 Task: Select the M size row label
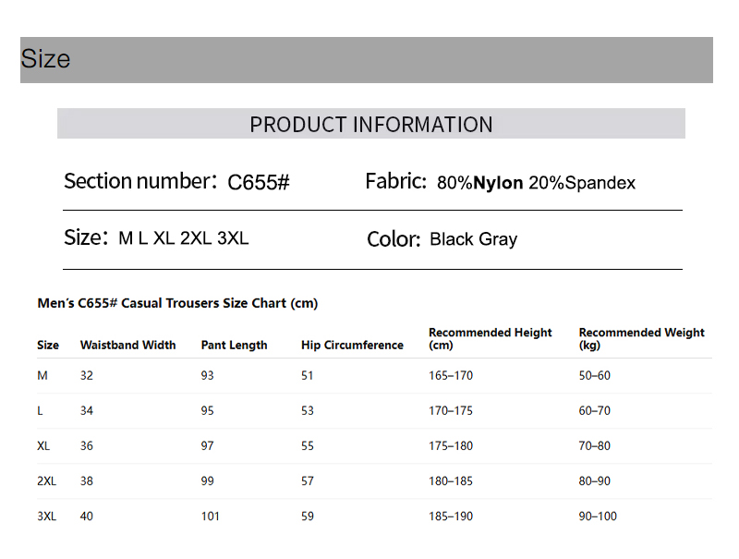pyautogui.click(x=42, y=375)
